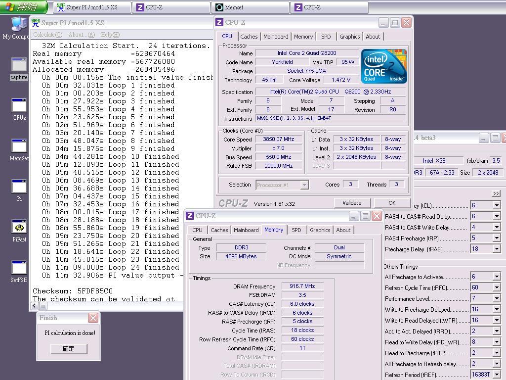Click the >> expand button in MemSet
The image size is (506, 380).
point(496,193)
